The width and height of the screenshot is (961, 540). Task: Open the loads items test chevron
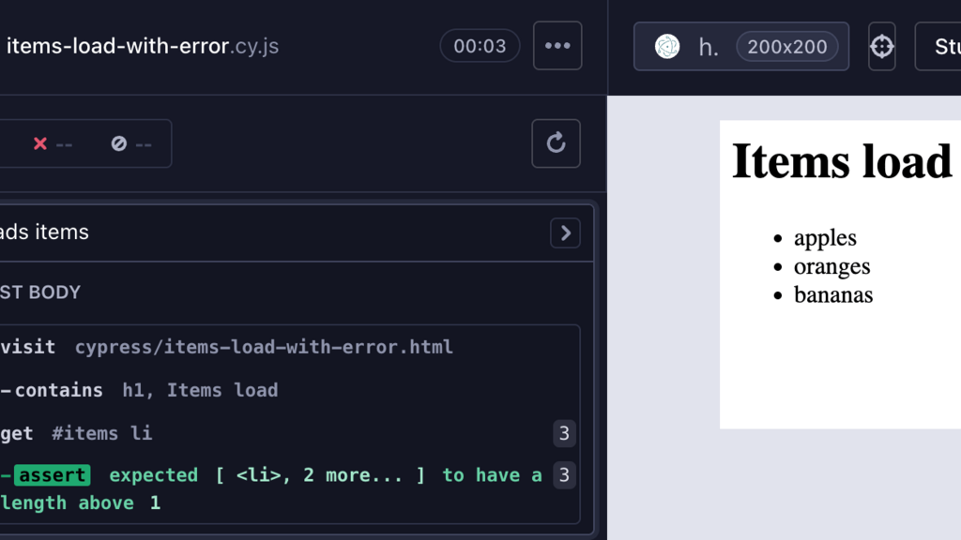tap(565, 232)
